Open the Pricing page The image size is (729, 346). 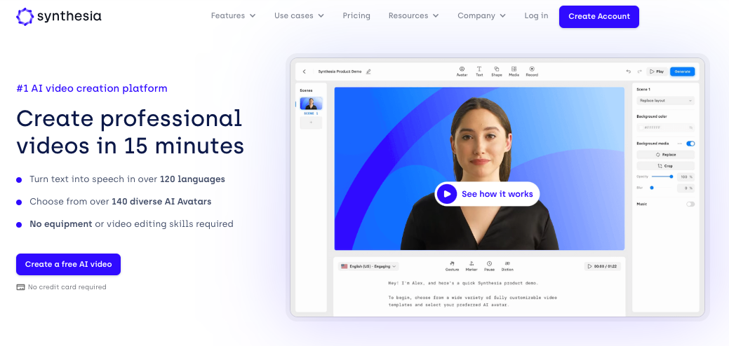pos(356,15)
